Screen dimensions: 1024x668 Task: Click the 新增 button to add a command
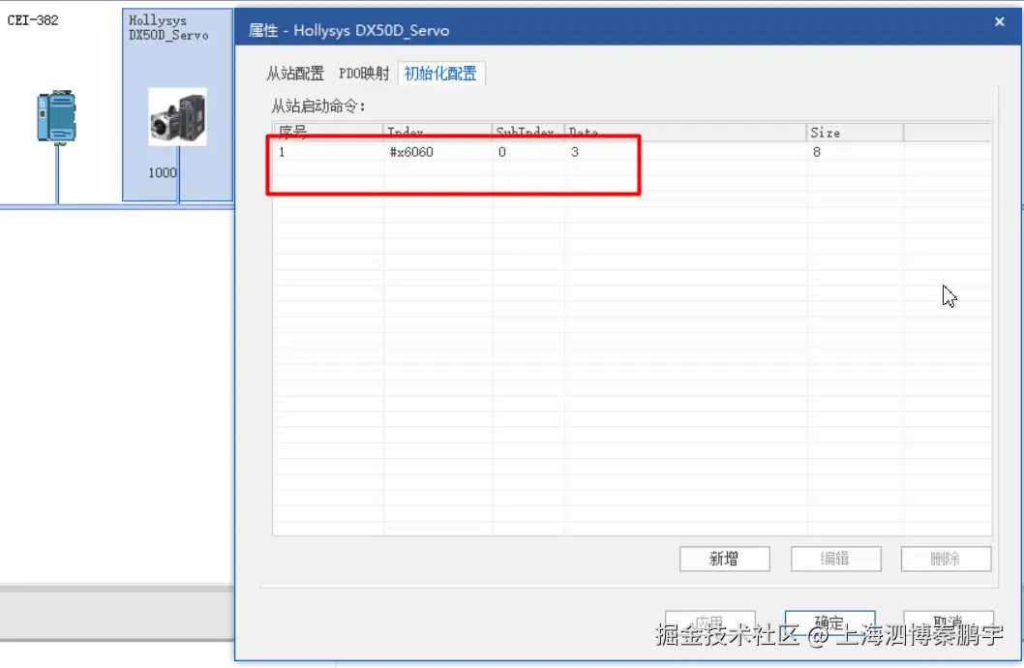point(724,559)
